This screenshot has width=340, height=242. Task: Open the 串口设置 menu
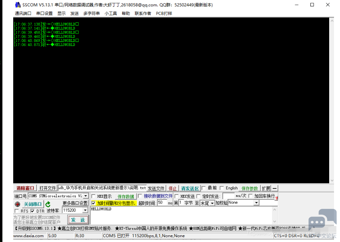[x=44, y=13]
